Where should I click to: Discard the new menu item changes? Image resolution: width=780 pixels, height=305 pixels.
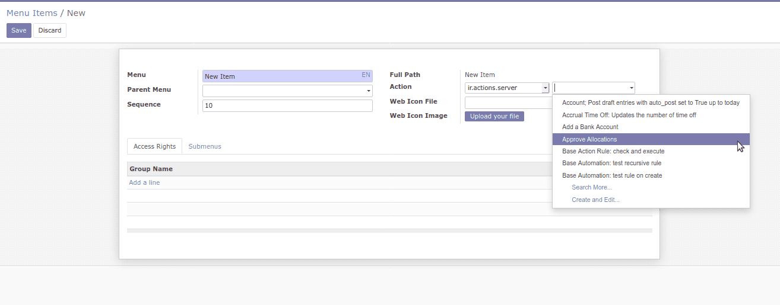(50, 30)
